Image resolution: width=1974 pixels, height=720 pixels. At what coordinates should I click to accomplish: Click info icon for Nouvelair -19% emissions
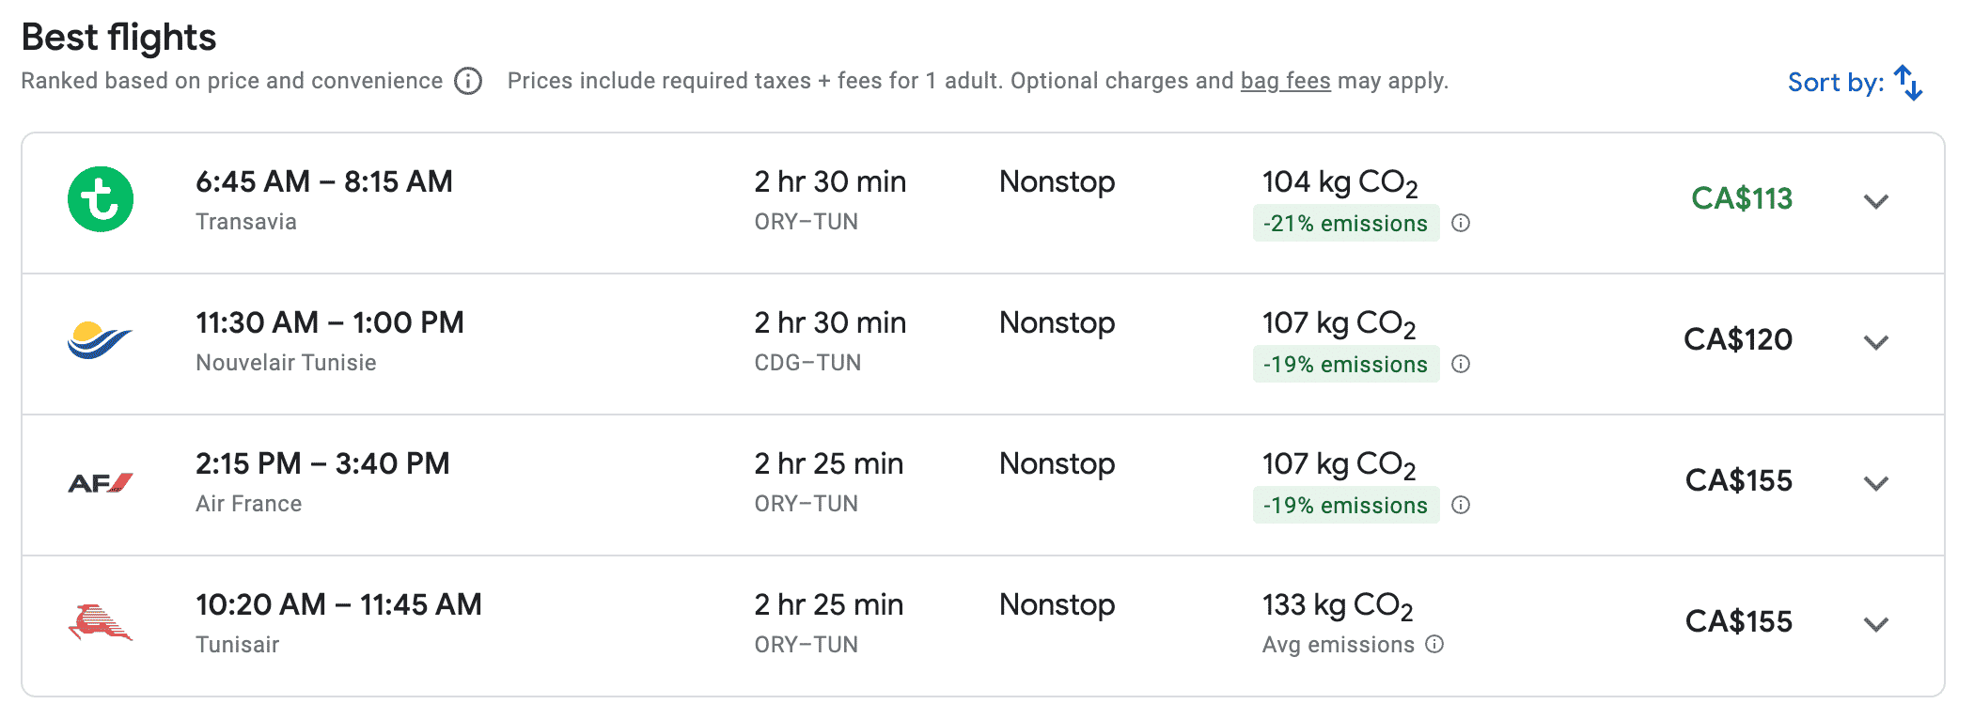[x=1461, y=365]
